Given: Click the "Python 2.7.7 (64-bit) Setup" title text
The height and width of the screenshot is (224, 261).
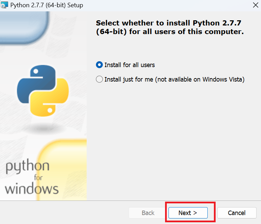Looking at the screenshot, I should pos(47,5).
